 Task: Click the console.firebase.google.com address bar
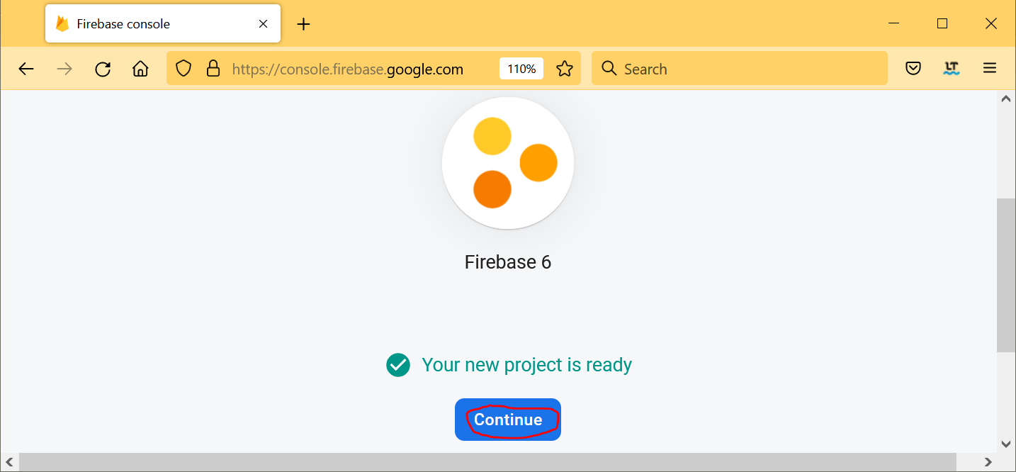coord(354,69)
